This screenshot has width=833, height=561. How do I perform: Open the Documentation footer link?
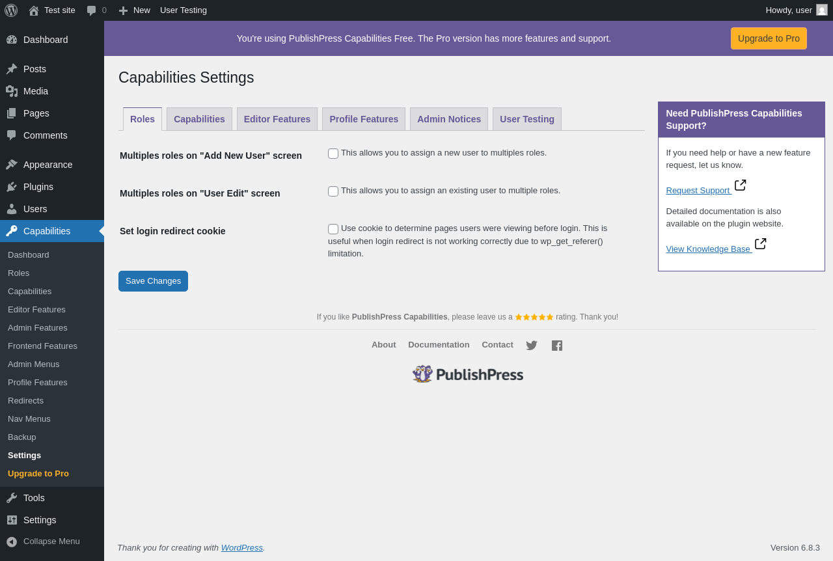[x=439, y=345]
